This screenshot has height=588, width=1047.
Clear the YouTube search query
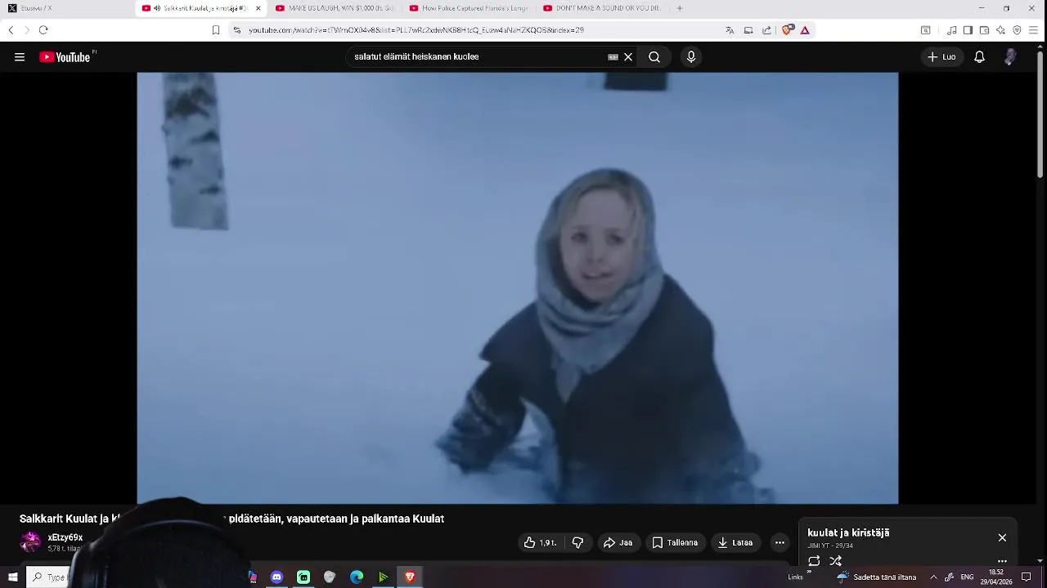[628, 57]
